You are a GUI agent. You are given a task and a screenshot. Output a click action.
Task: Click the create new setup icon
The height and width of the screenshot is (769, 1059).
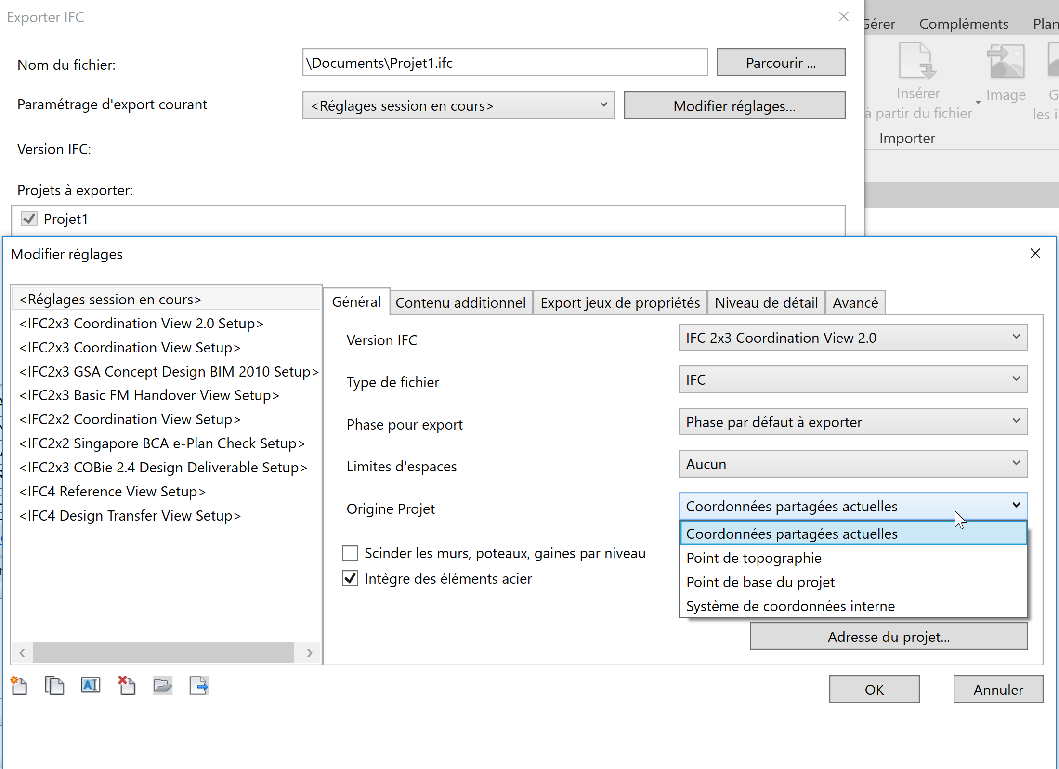tap(19, 685)
